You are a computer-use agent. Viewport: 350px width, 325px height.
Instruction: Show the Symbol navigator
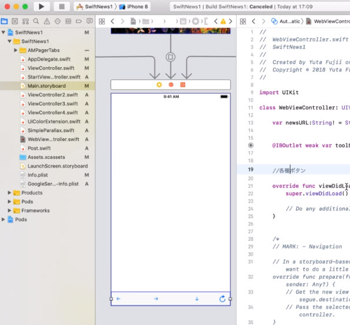click(25, 21)
